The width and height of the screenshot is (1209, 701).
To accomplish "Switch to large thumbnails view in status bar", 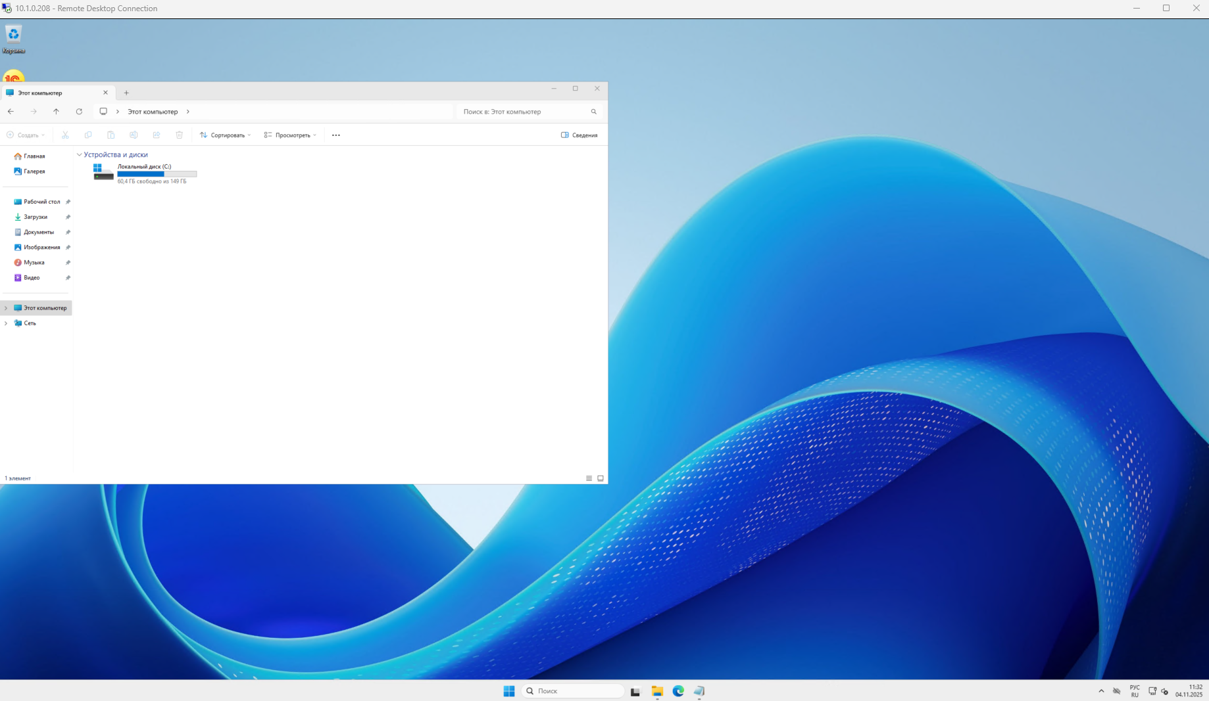I will pos(601,478).
